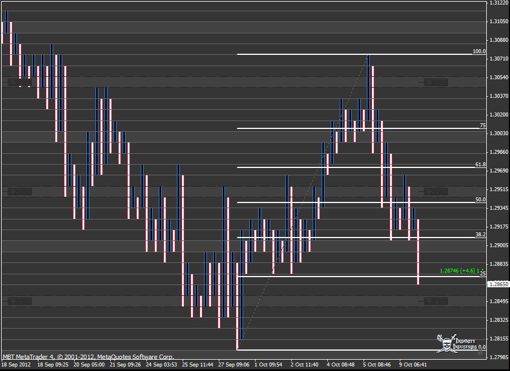Click the 1.29175 price axis label
The image size is (510, 371).
click(x=499, y=227)
